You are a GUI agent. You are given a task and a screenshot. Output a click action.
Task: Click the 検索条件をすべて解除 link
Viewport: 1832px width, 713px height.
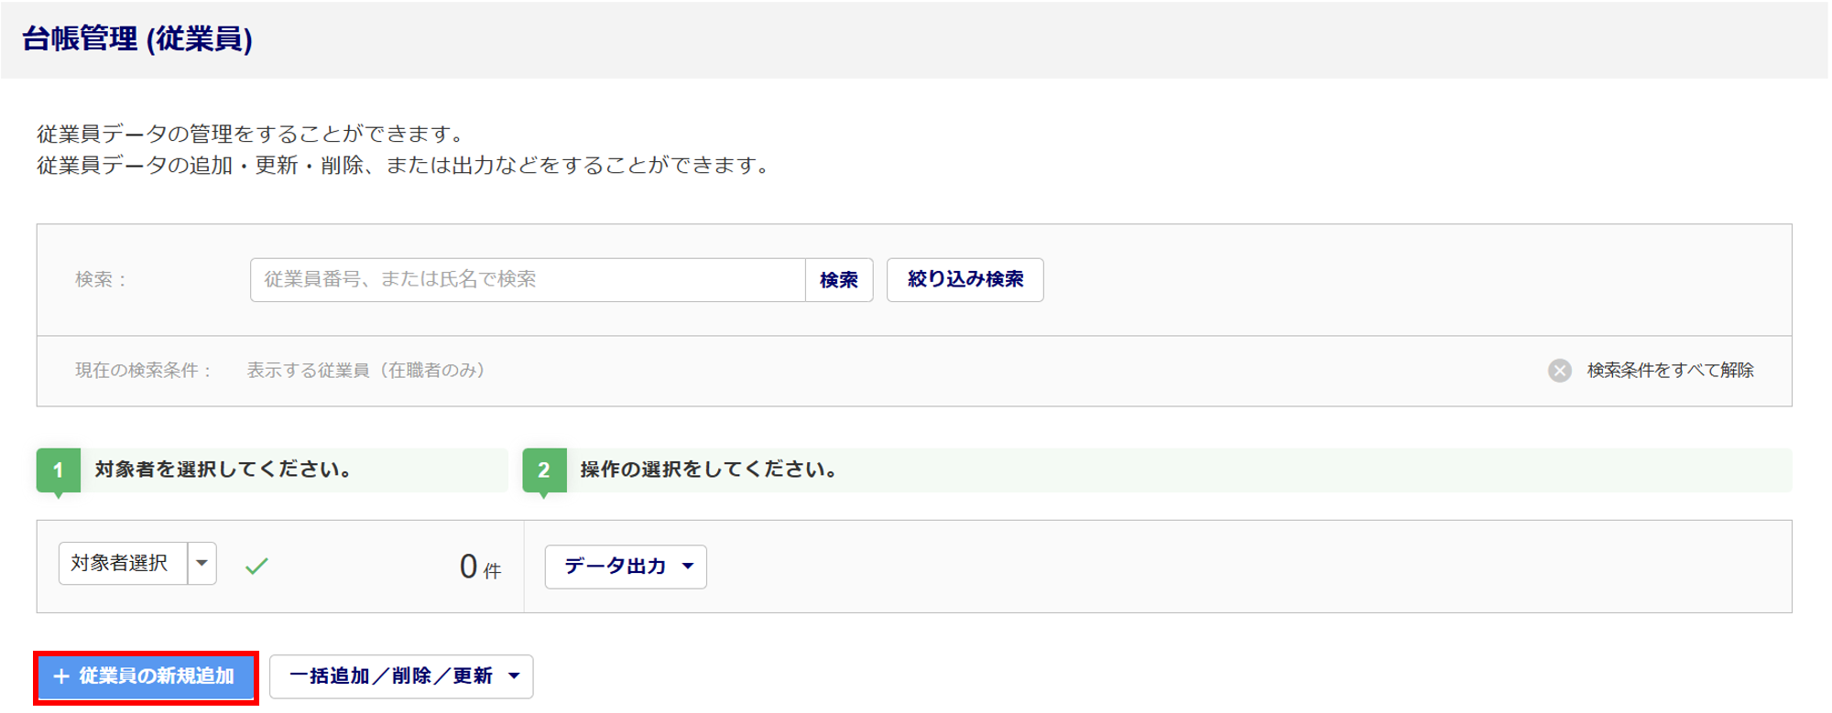coord(1670,371)
